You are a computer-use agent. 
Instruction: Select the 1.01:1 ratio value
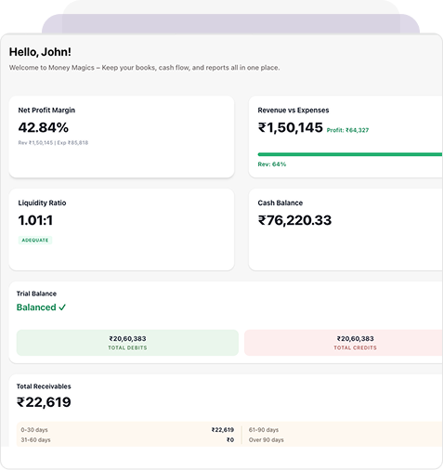point(35,220)
